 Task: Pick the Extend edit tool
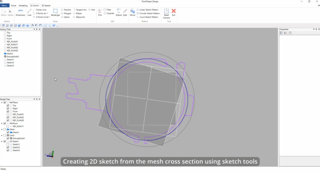pyautogui.click(x=118, y=12)
